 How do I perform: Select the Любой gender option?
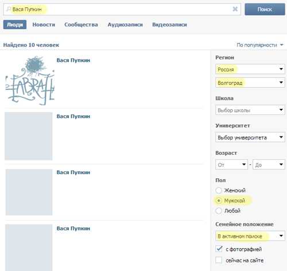[218, 211]
